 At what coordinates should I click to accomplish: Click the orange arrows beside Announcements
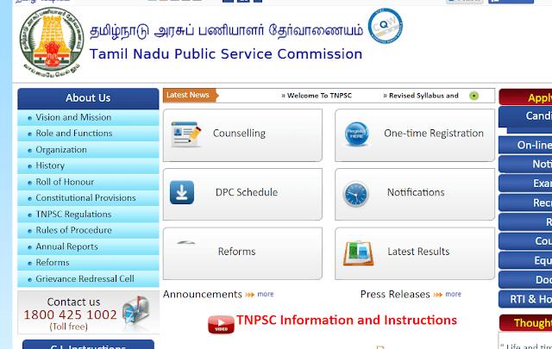click(x=249, y=295)
